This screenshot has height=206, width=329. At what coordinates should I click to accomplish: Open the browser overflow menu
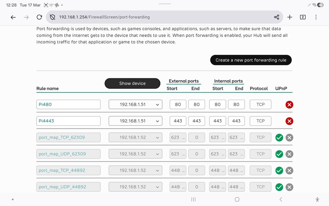pyautogui.click(x=316, y=17)
